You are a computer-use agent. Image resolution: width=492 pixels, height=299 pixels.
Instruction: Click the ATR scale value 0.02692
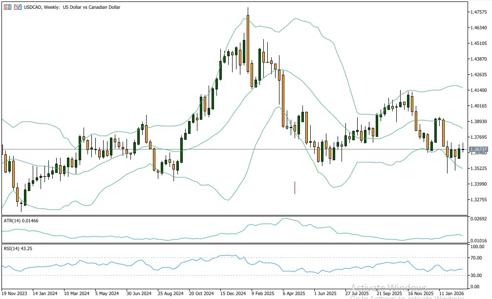[479, 219]
